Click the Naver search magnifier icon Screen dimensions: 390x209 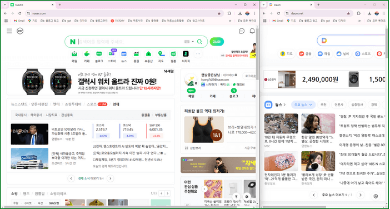tap(199, 42)
